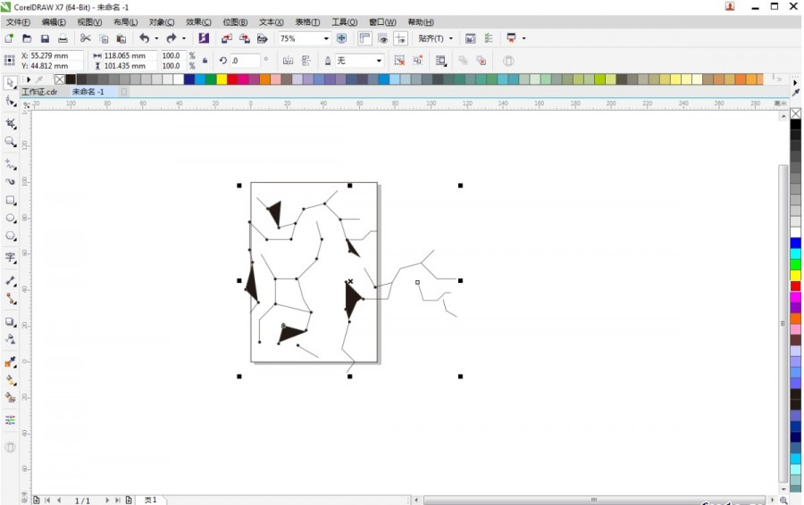Click the mirror vertically button
The height and width of the screenshot is (505, 804).
pos(306,61)
